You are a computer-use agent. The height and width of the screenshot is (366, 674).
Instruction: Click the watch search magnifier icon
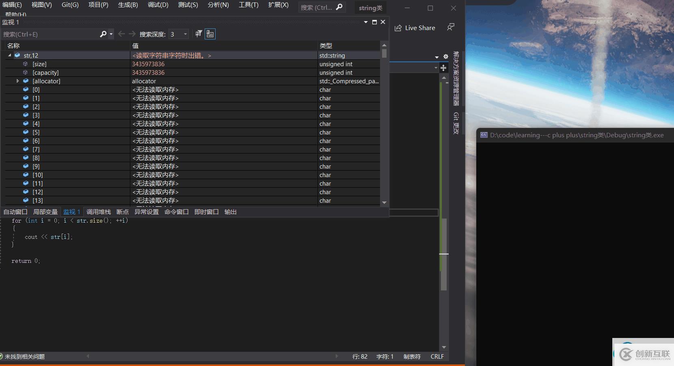tap(103, 34)
